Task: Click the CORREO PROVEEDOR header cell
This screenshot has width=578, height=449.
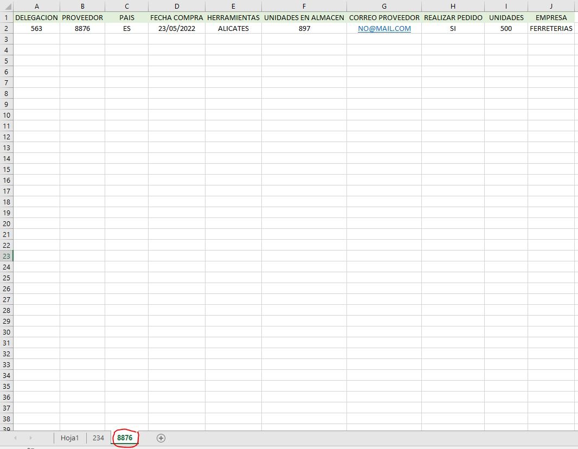Action: tap(384, 17)
